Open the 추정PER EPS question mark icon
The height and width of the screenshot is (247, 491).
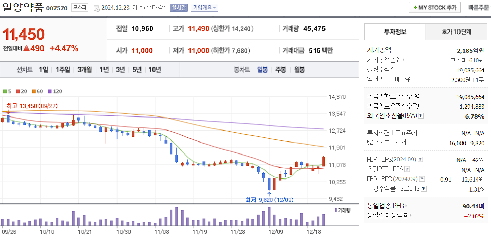(407, 169)
